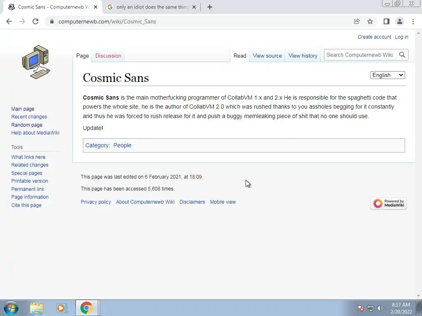Screen dimensions: 422x316
Task: Click the Tools sidebar heading
Action: click(17, 147)
